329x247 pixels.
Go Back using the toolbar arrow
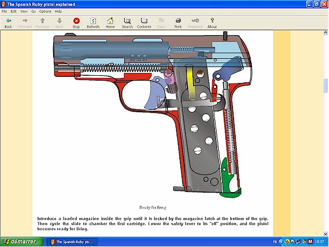click(x=8, y=23)
